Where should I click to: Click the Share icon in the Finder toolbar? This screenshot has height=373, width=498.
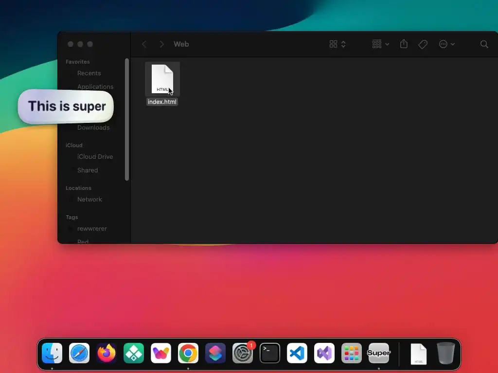(404, 44)
